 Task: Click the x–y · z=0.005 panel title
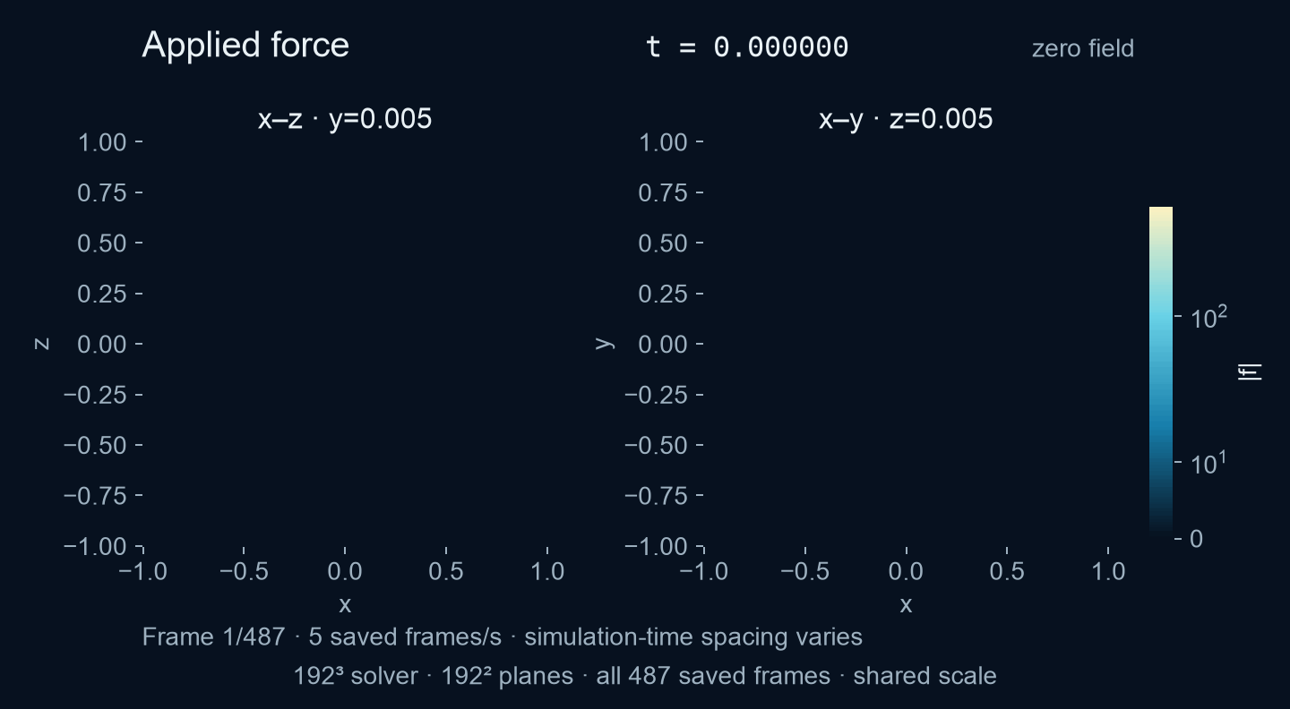(x=906, y=118)
